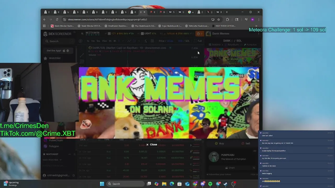
Task: Click the enlarged Dank Memes banner image
Action: click(x=169, y=103)
